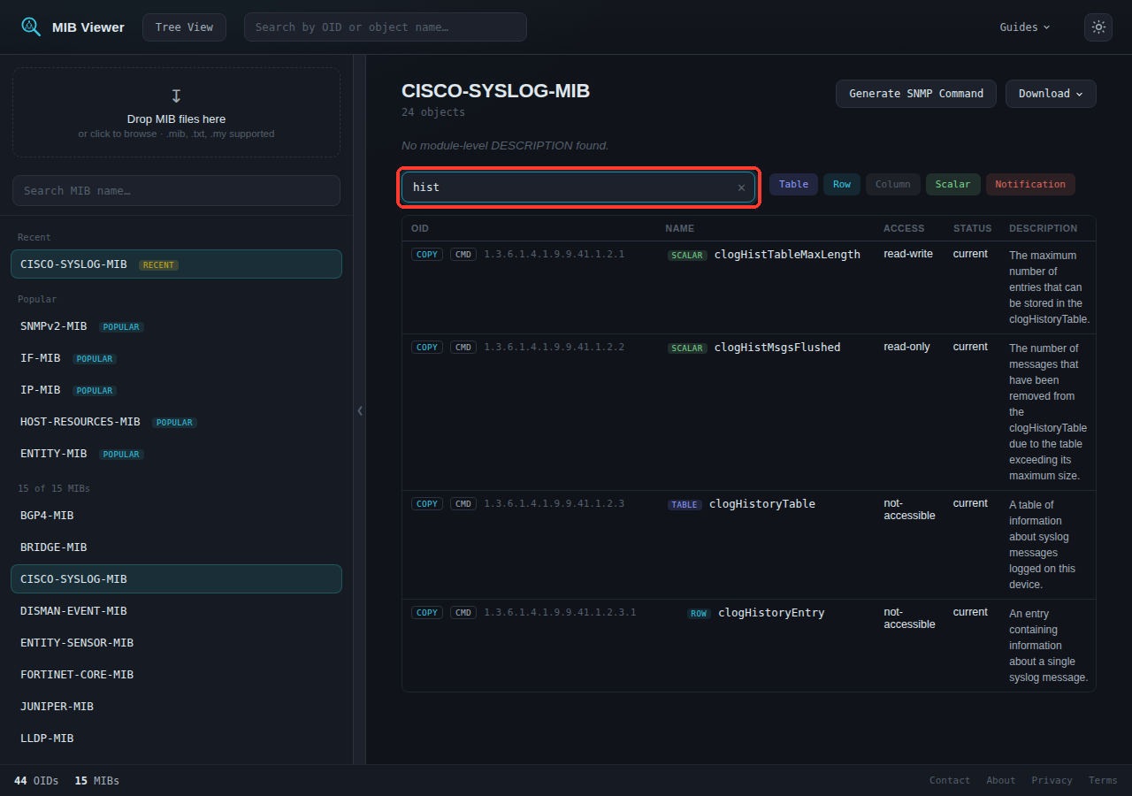
Task: Switch to Tree View
Action: 184,27
